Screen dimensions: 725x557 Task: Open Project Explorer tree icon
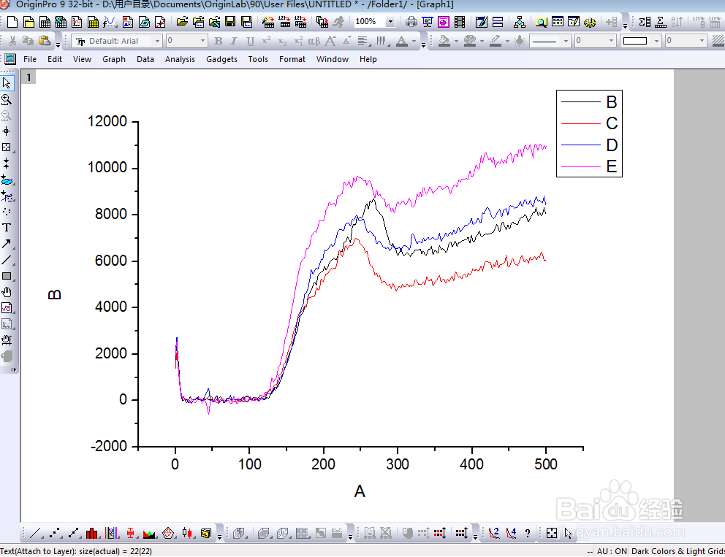[x=519, y=22]
